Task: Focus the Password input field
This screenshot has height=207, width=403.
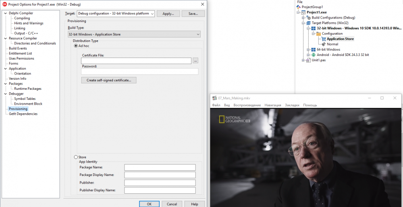Action: click(x=140, y=72)
